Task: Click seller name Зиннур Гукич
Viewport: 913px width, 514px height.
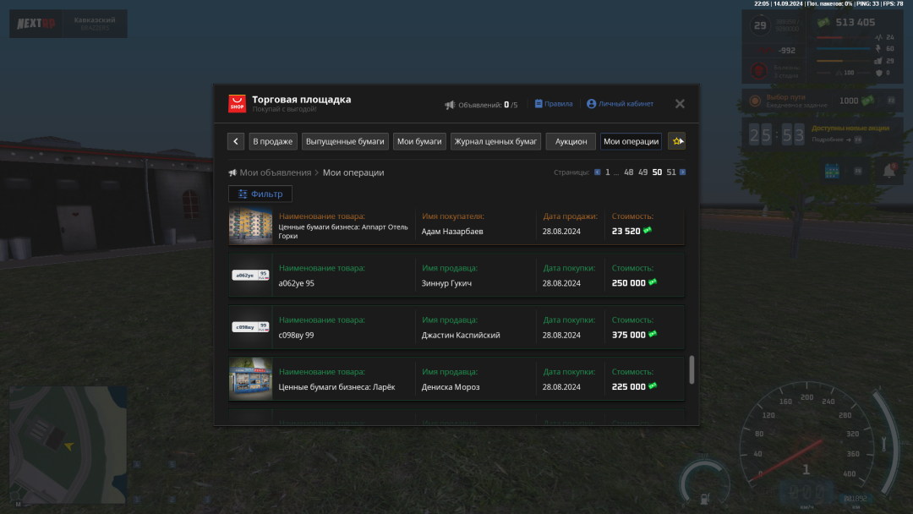Action: (x=446, y=283)
